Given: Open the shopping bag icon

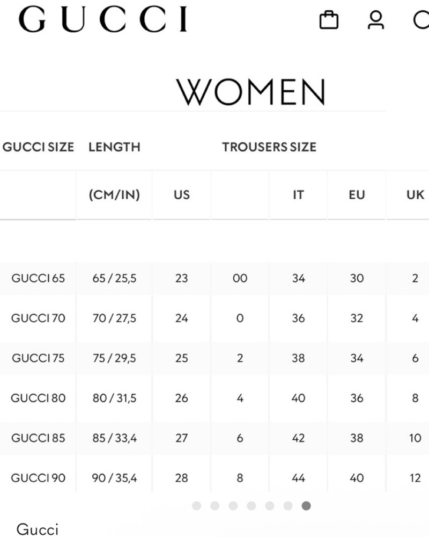Looking at the screenshot, I should pos(329,20).
